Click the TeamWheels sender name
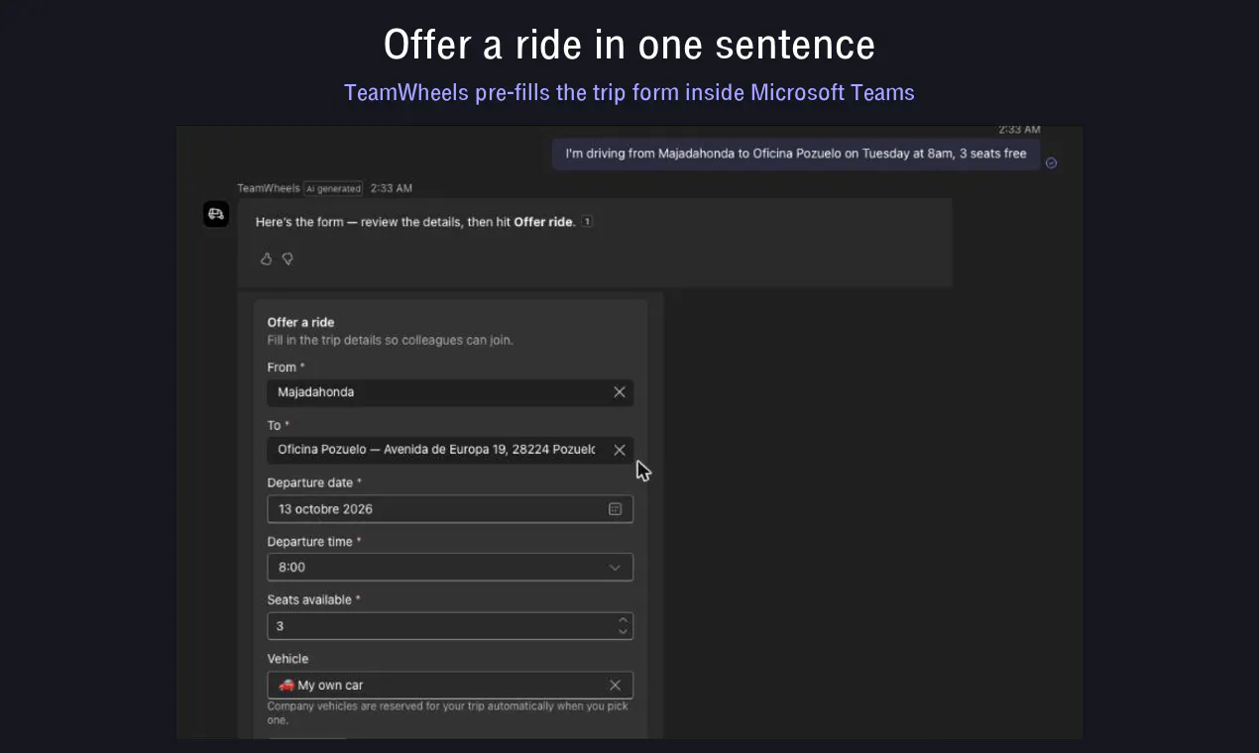1259x753 pixels. pyautogui.click(x=269, y=188)
